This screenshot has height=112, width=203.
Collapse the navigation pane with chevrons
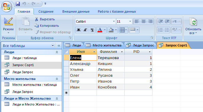coord(59,46)
